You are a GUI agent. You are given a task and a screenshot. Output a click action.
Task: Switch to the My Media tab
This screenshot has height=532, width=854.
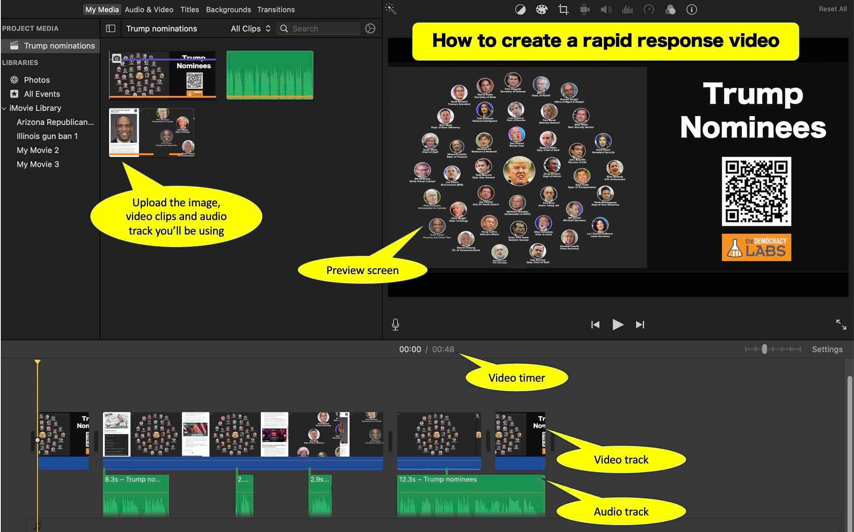(102, 9)
